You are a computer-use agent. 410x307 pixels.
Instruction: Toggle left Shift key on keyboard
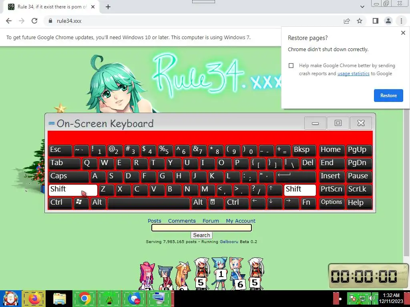coord(73,190)
